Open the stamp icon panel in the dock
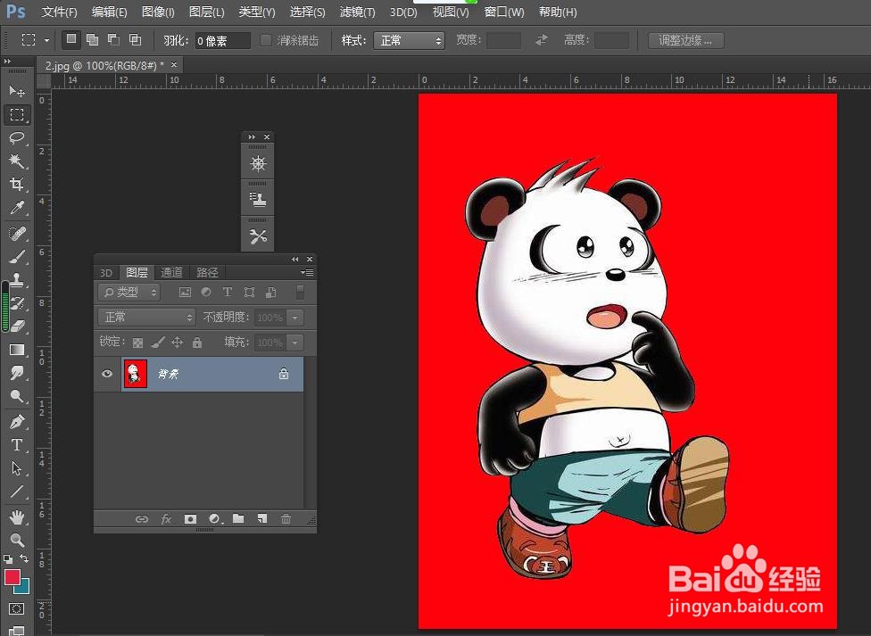This screenshot has width=871, height=636. (258, 200)
